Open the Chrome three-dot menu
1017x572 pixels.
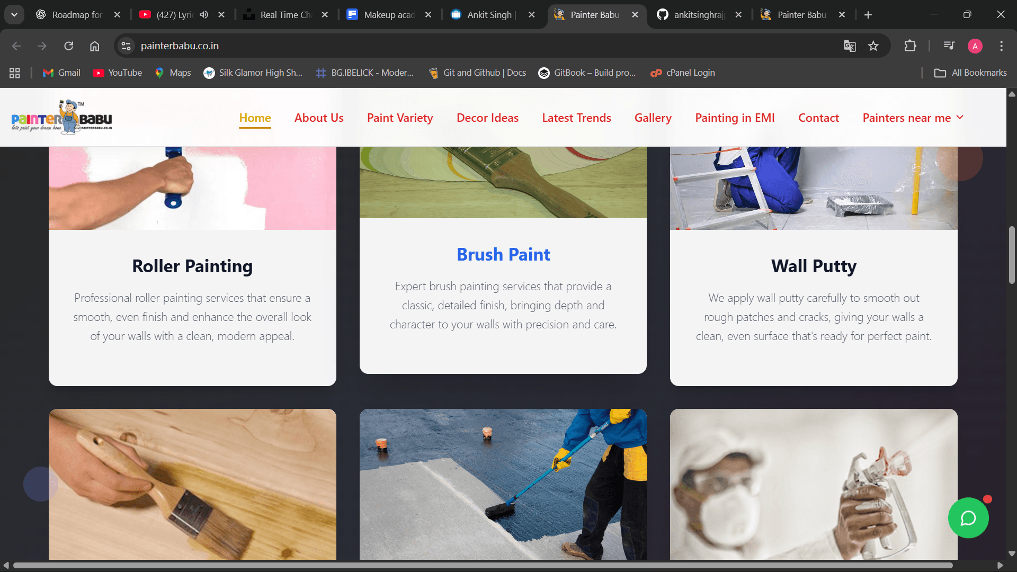click(1001, 46)
